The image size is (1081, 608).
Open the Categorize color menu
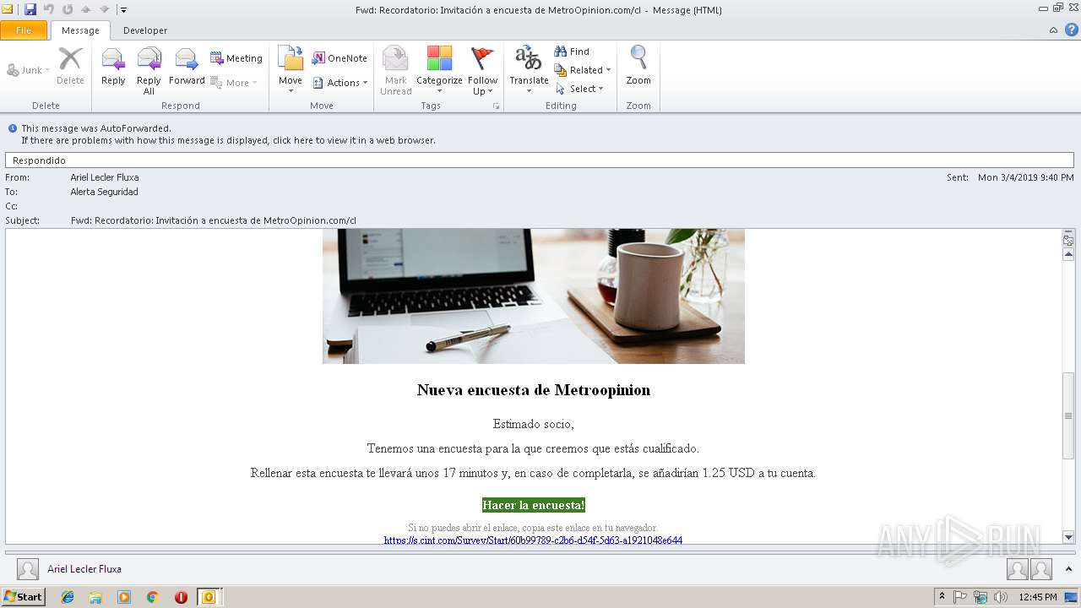pyautogui.click(x=439, y=71)
